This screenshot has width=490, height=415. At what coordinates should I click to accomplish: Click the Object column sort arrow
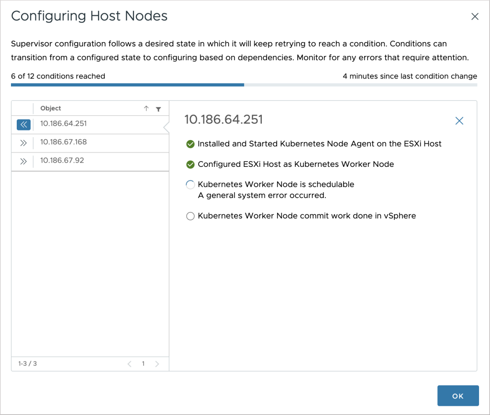146,109
